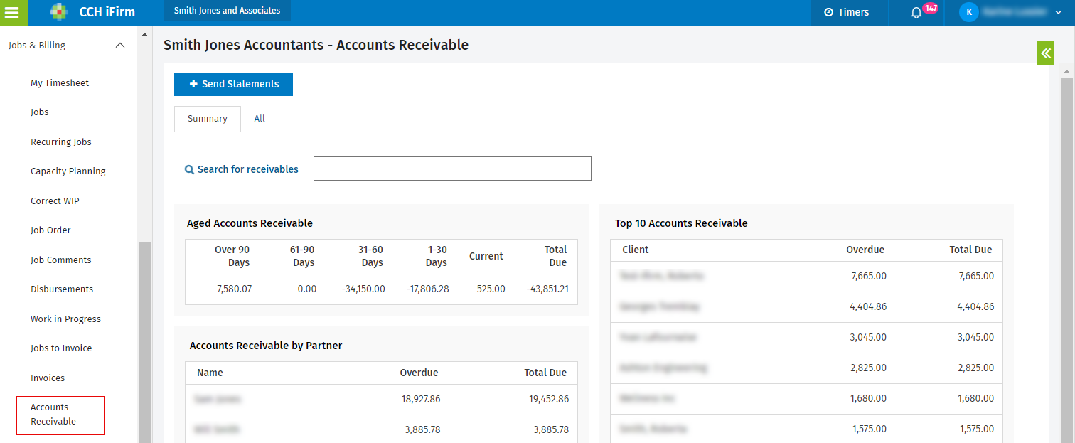Expand the user account dropdown arrow
The width and height of the screenshot is (1075, 443).
(1058, 13)
